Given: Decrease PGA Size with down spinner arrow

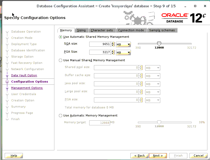Looking at the screenshot, I should click(112, 54).
